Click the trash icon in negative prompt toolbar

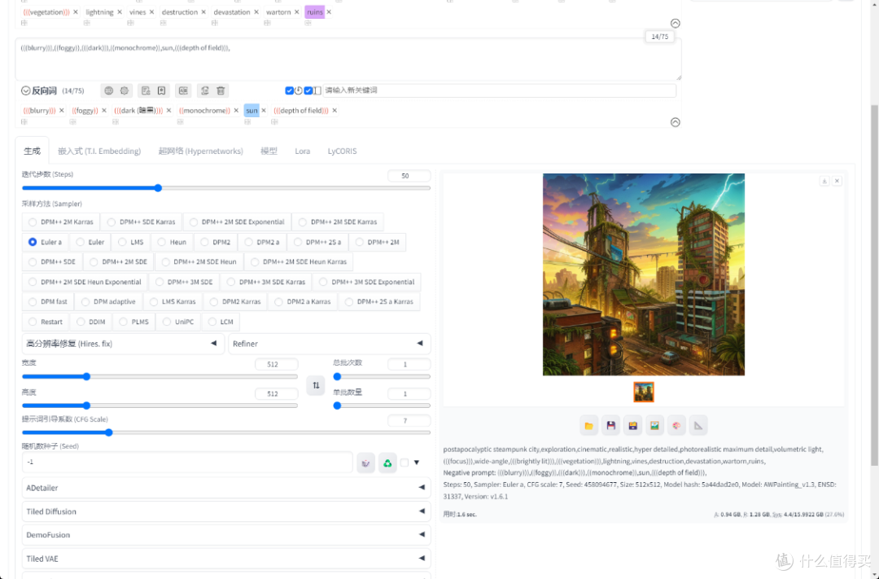[x=221, y=90]
